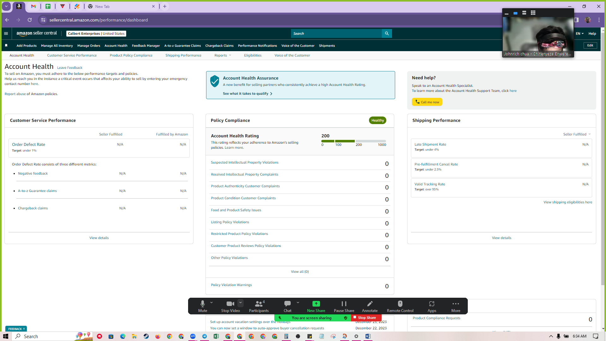This screenshot has width=606, height=341.
Task: Open the Seller Central hamburger menu
Action: 6,33
